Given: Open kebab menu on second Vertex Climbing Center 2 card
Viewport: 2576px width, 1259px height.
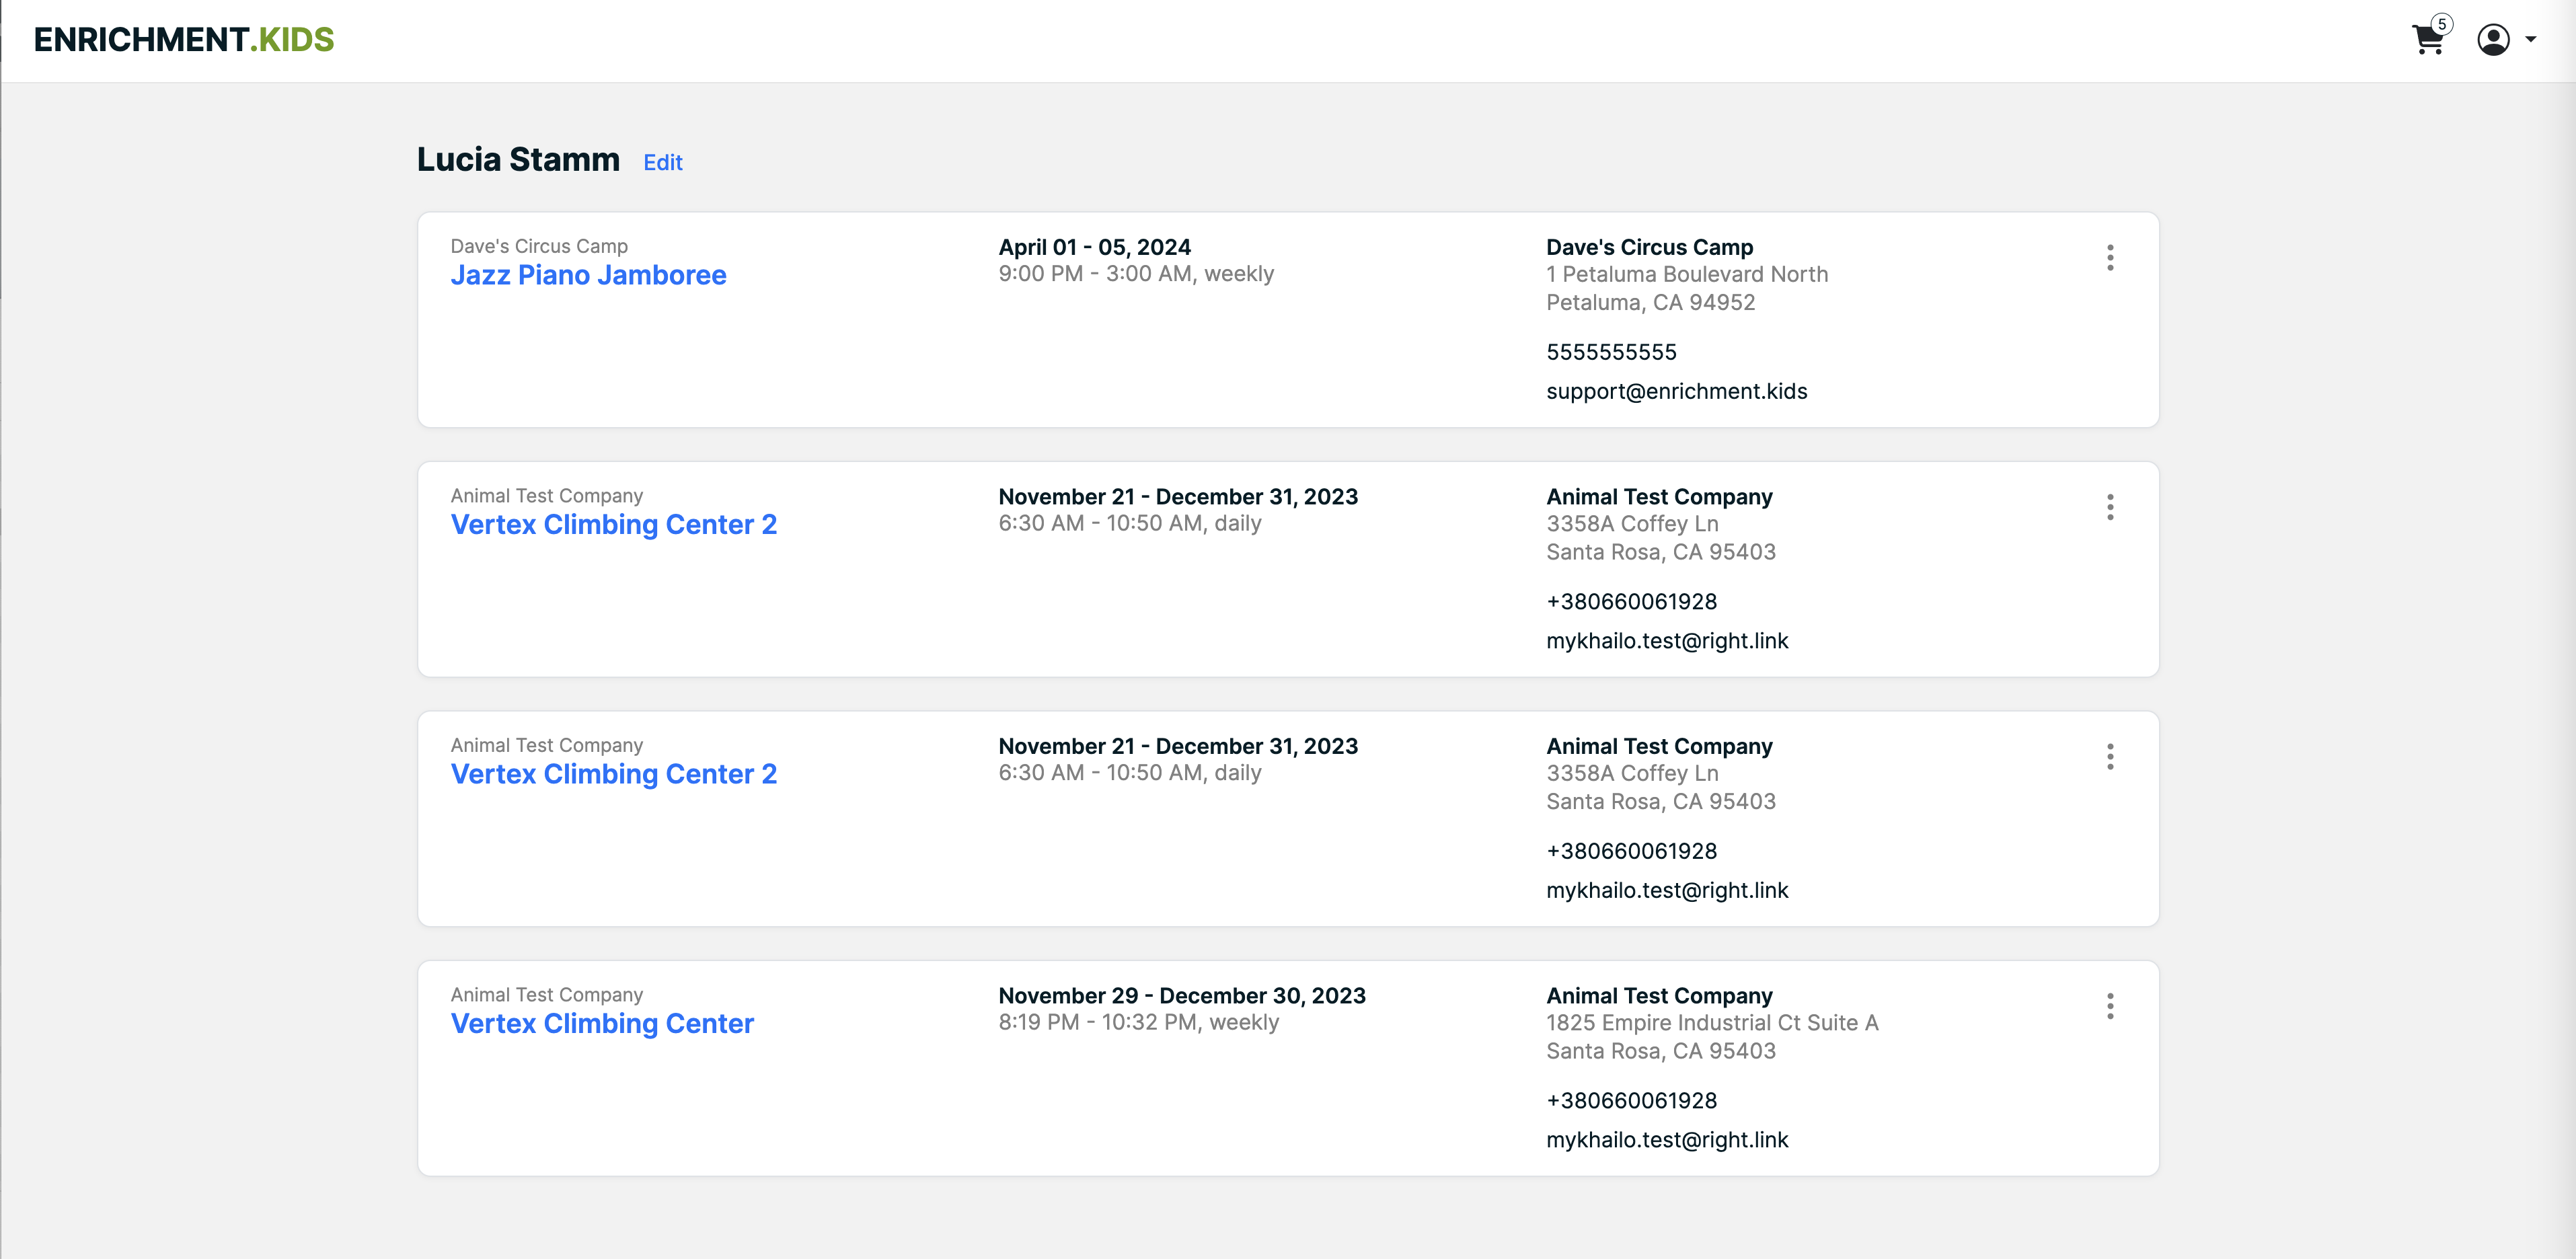Looking at the screenshot, I should click(2110, 757).
